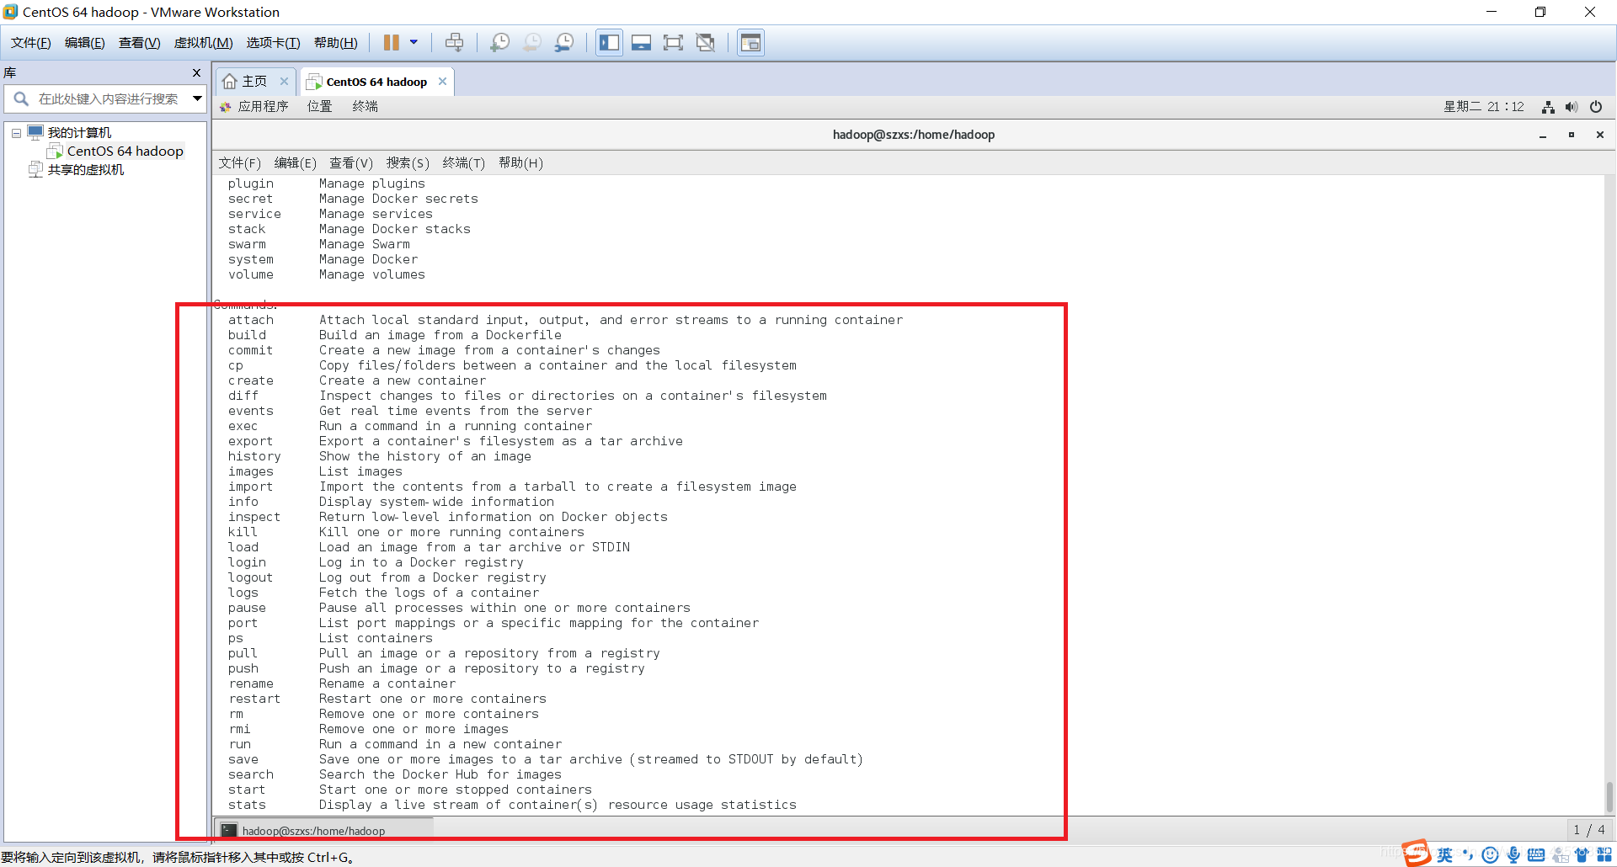The height and width of the screenshot is (867, 1617).
Task: Open terminal 查看(V) menu
Action: [x=350, y=163]
